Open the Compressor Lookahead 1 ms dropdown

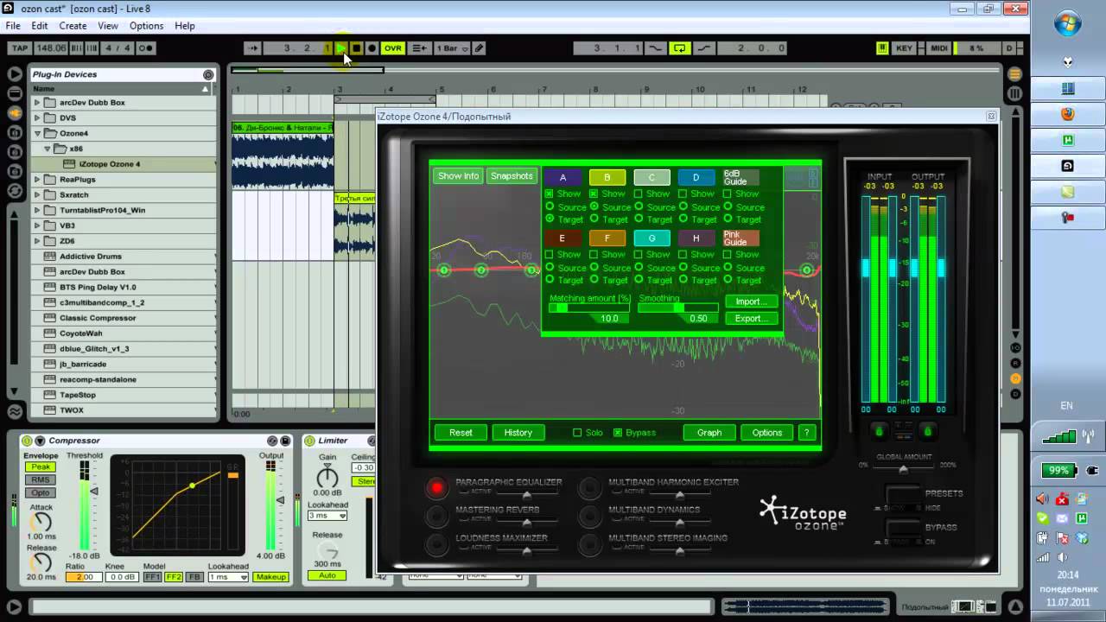tap(228, 577)
